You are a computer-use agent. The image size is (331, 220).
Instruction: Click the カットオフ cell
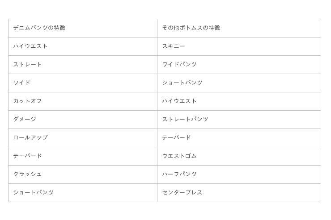pos(28,101)
